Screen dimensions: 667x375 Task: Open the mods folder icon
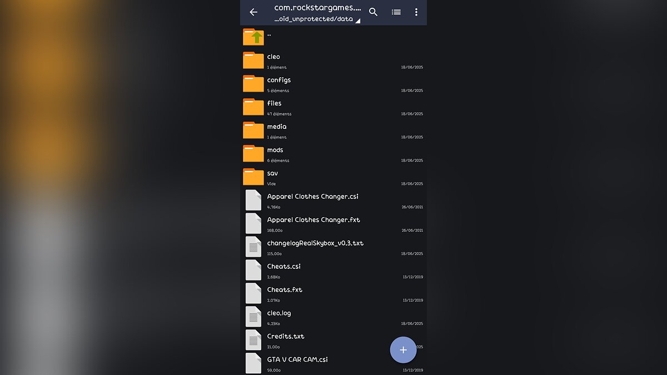[253, 153]
